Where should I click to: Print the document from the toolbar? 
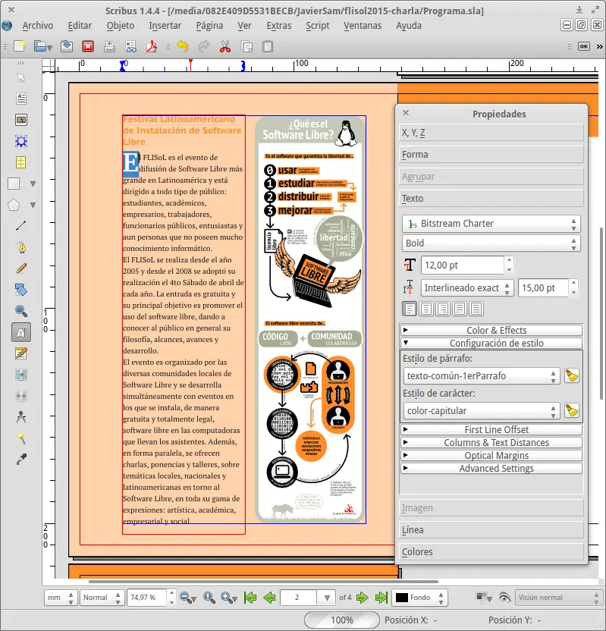[109, 46]
